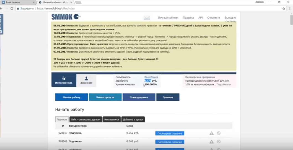293x150 pixels.
Task: Open Chrome menu three dots
Action: pos(290,9)
